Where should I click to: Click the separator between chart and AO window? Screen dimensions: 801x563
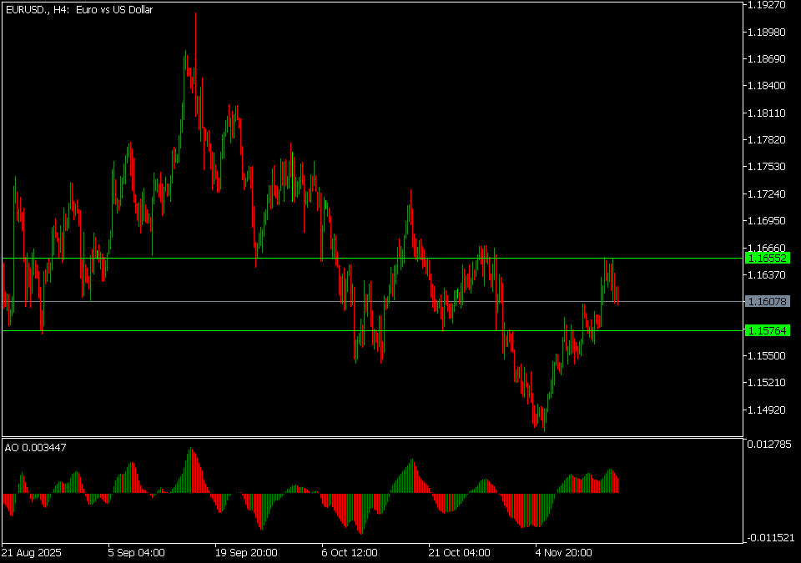(371, 437)
